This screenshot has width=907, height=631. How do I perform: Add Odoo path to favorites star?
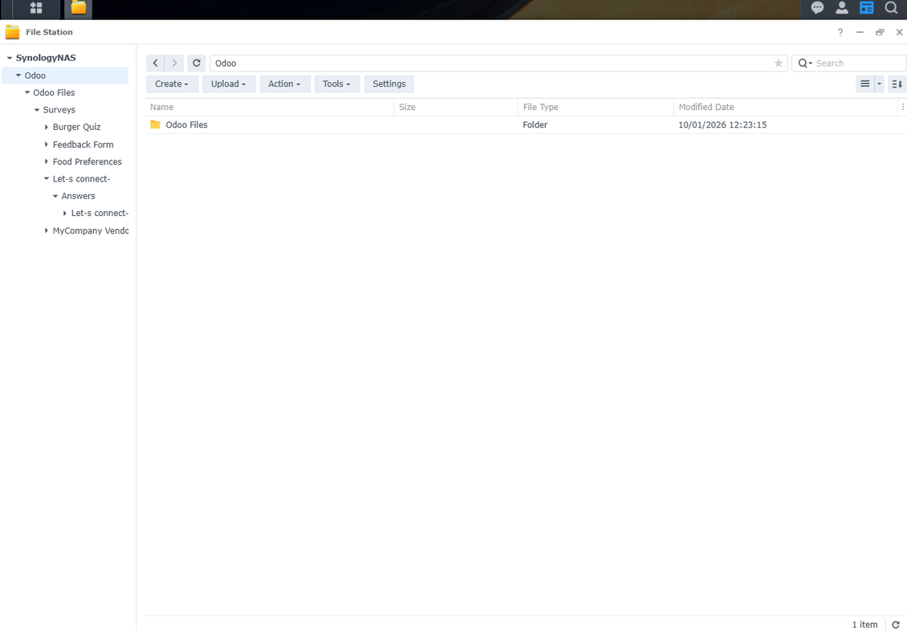(x=779, y=63)
